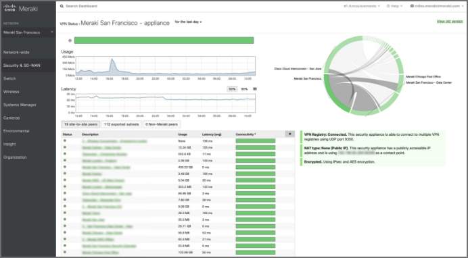Switch to the 0 Non-Meraki peers tab
Screen dimensions: 468x258
162,124
